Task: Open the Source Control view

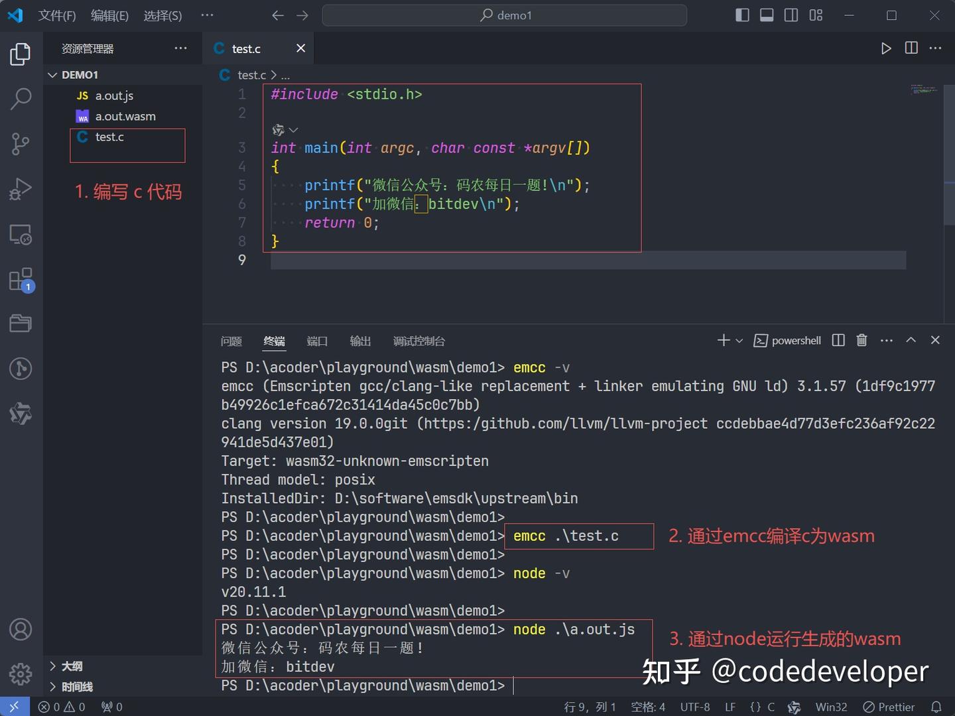Action: click(21, 144)
